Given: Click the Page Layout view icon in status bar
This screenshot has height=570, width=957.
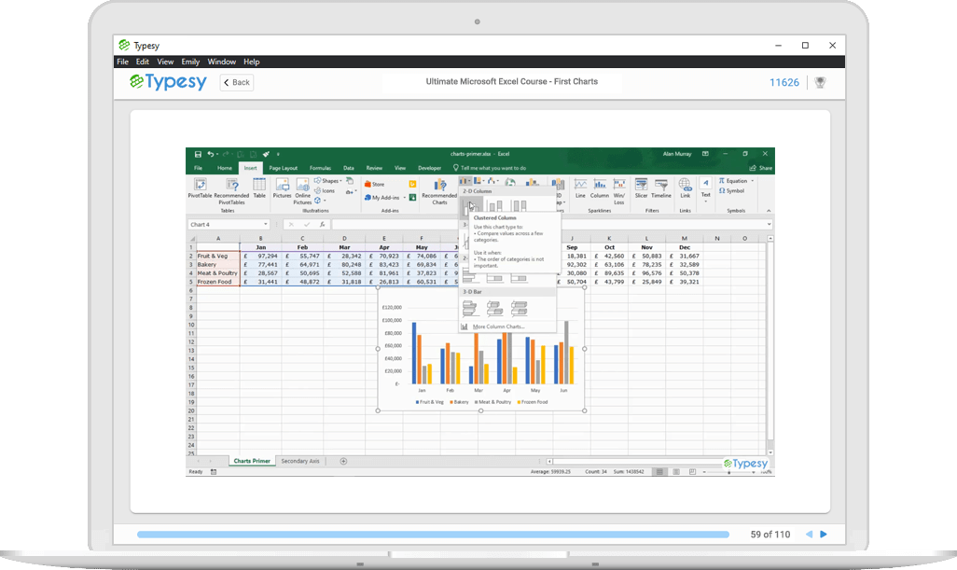Looking at the screenshot, I should tap(675, 472).
